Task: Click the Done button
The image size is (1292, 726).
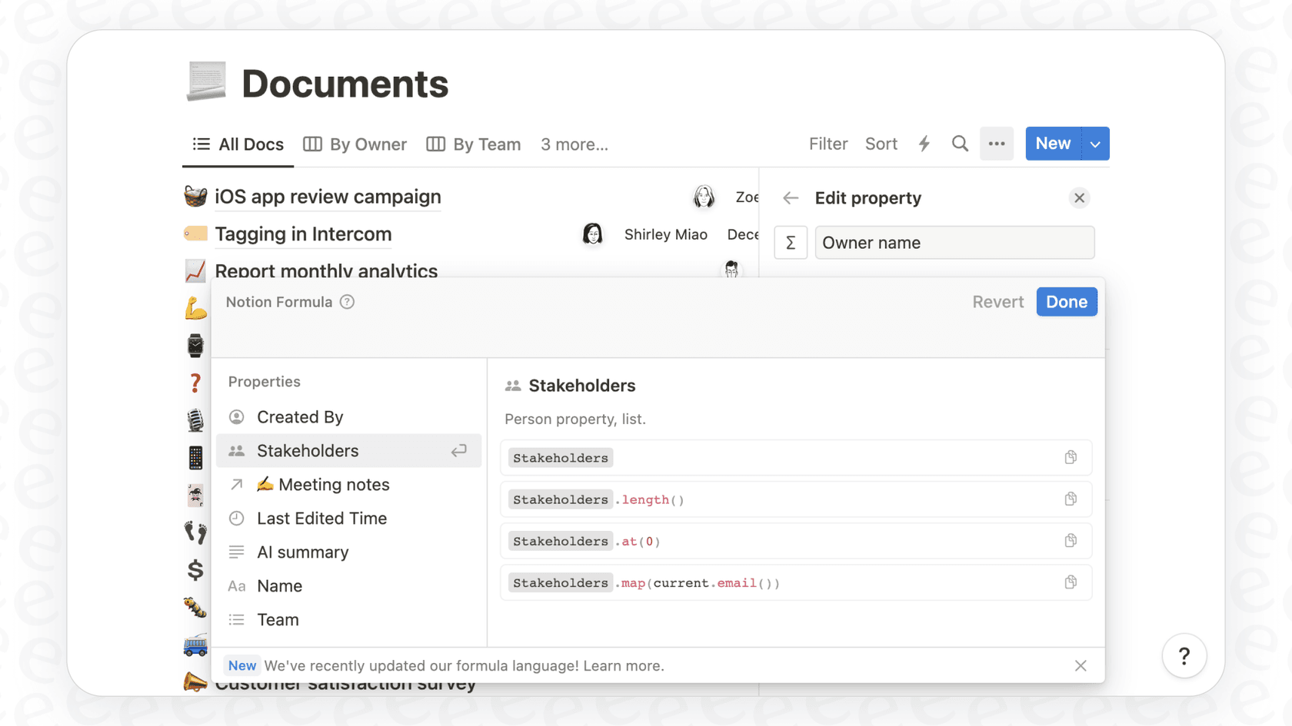Action: coord(1067,301)
